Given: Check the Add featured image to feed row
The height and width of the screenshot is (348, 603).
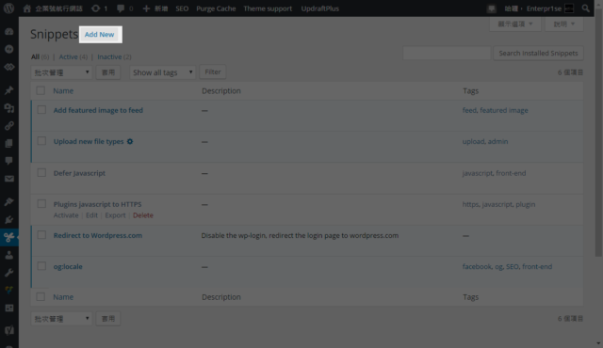Looking at the screenshot, I should [41, 110].
